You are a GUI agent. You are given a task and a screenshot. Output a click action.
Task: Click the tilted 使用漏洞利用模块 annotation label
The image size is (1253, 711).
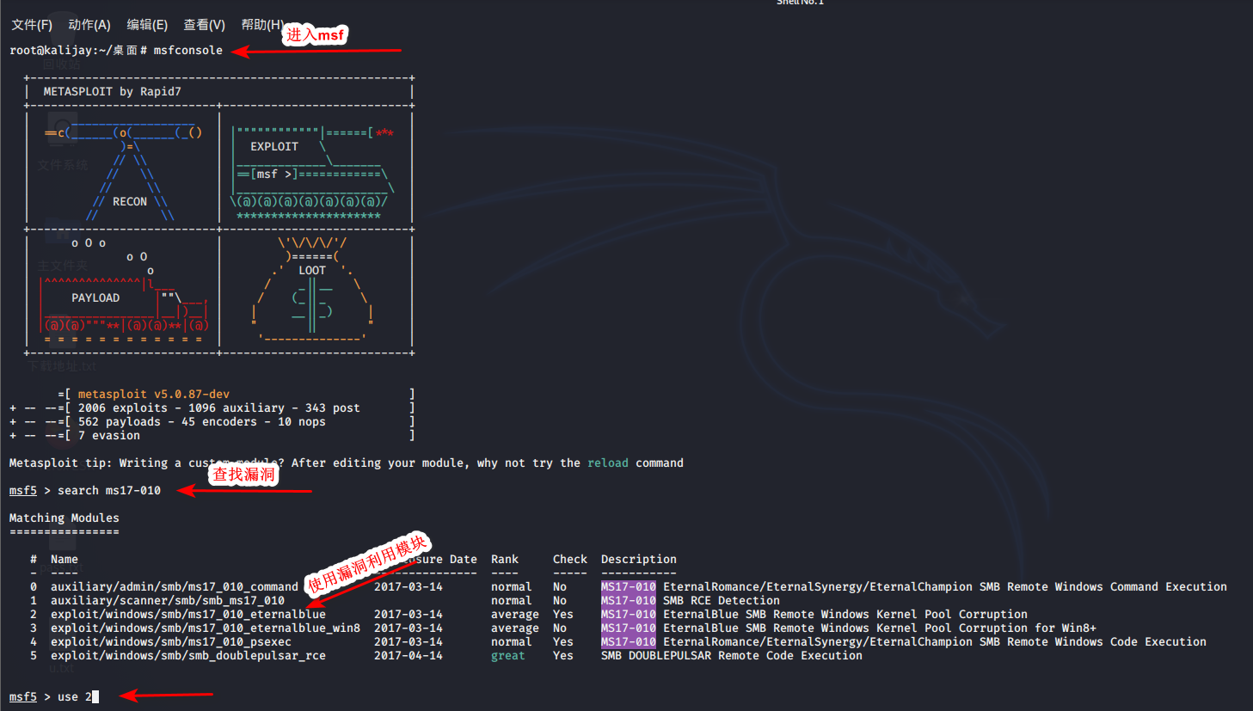367,563
